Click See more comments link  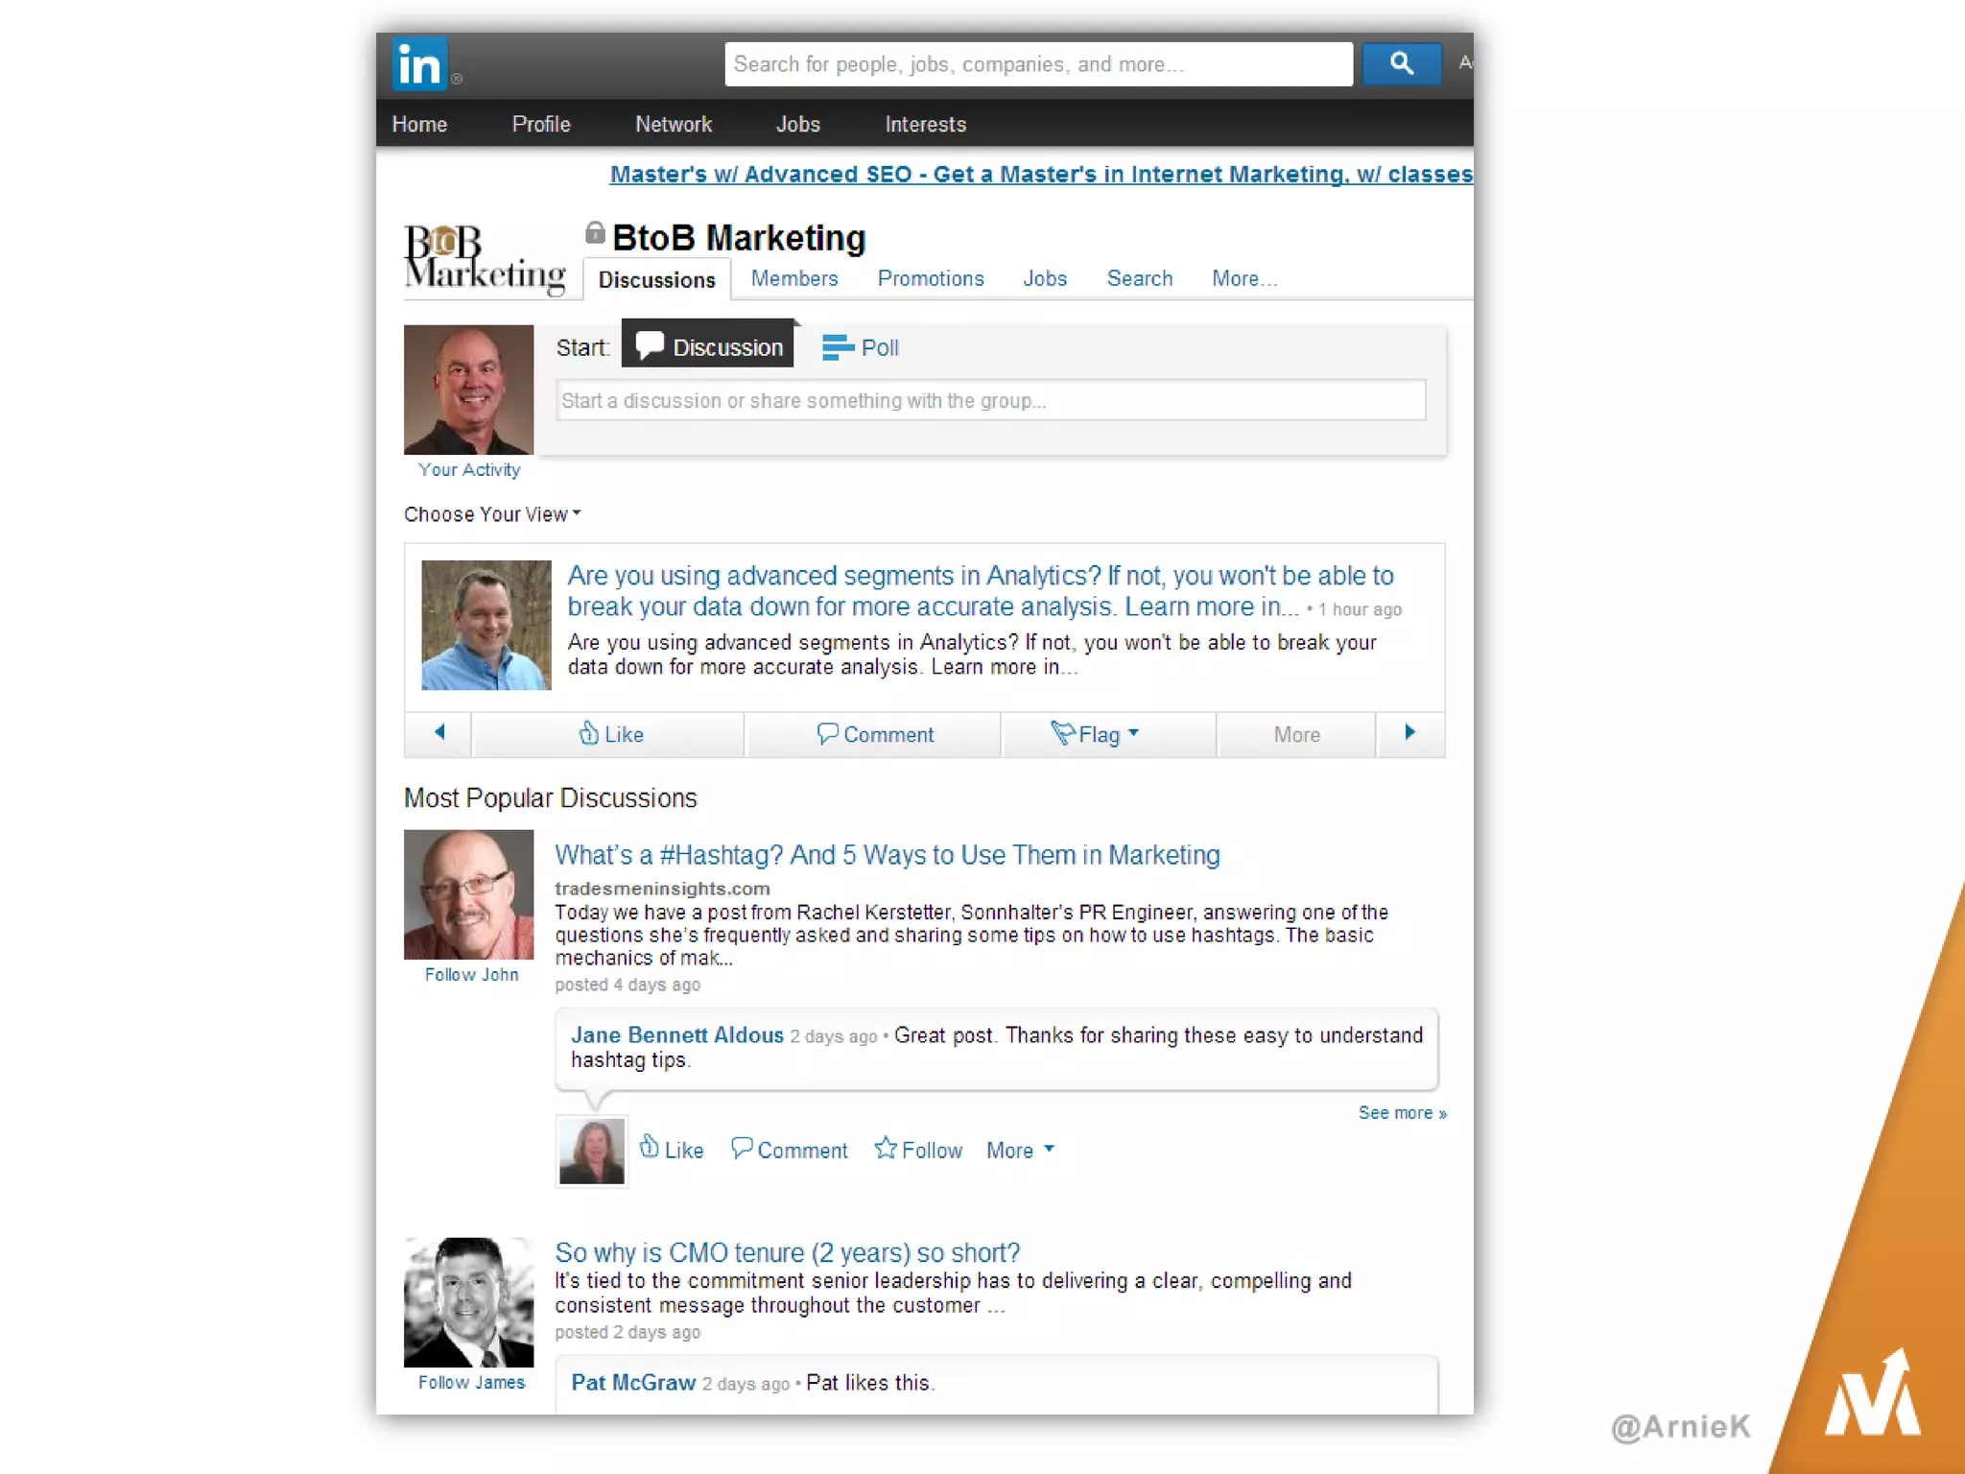coord(1401,1112)
